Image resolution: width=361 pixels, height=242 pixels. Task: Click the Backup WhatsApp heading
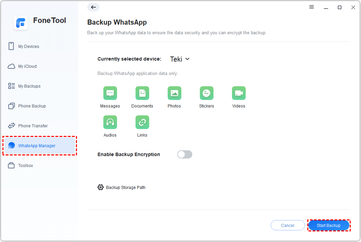[117, 22]
